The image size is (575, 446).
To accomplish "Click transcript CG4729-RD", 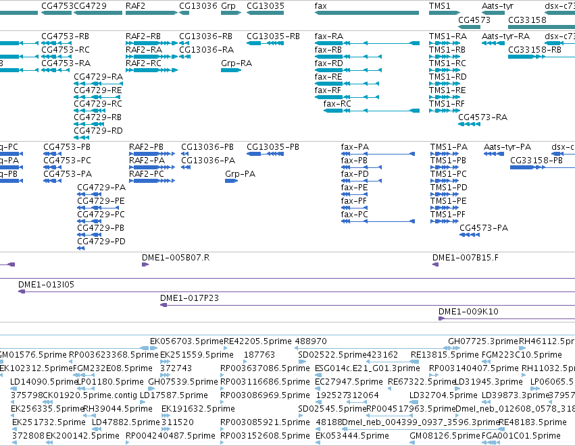I will 98,131.
